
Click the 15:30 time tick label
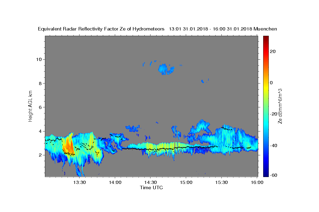click(x=221, y=183)
